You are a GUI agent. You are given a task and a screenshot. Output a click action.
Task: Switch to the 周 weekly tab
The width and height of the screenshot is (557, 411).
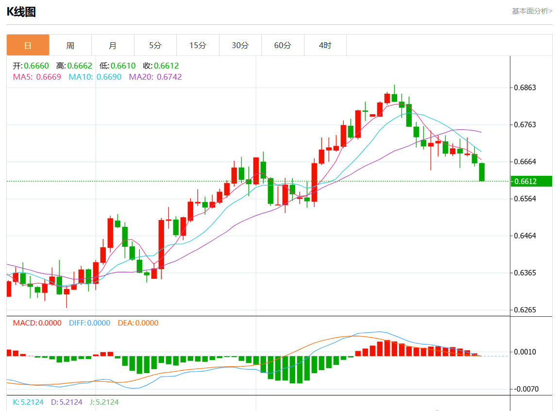pos(70,45)
